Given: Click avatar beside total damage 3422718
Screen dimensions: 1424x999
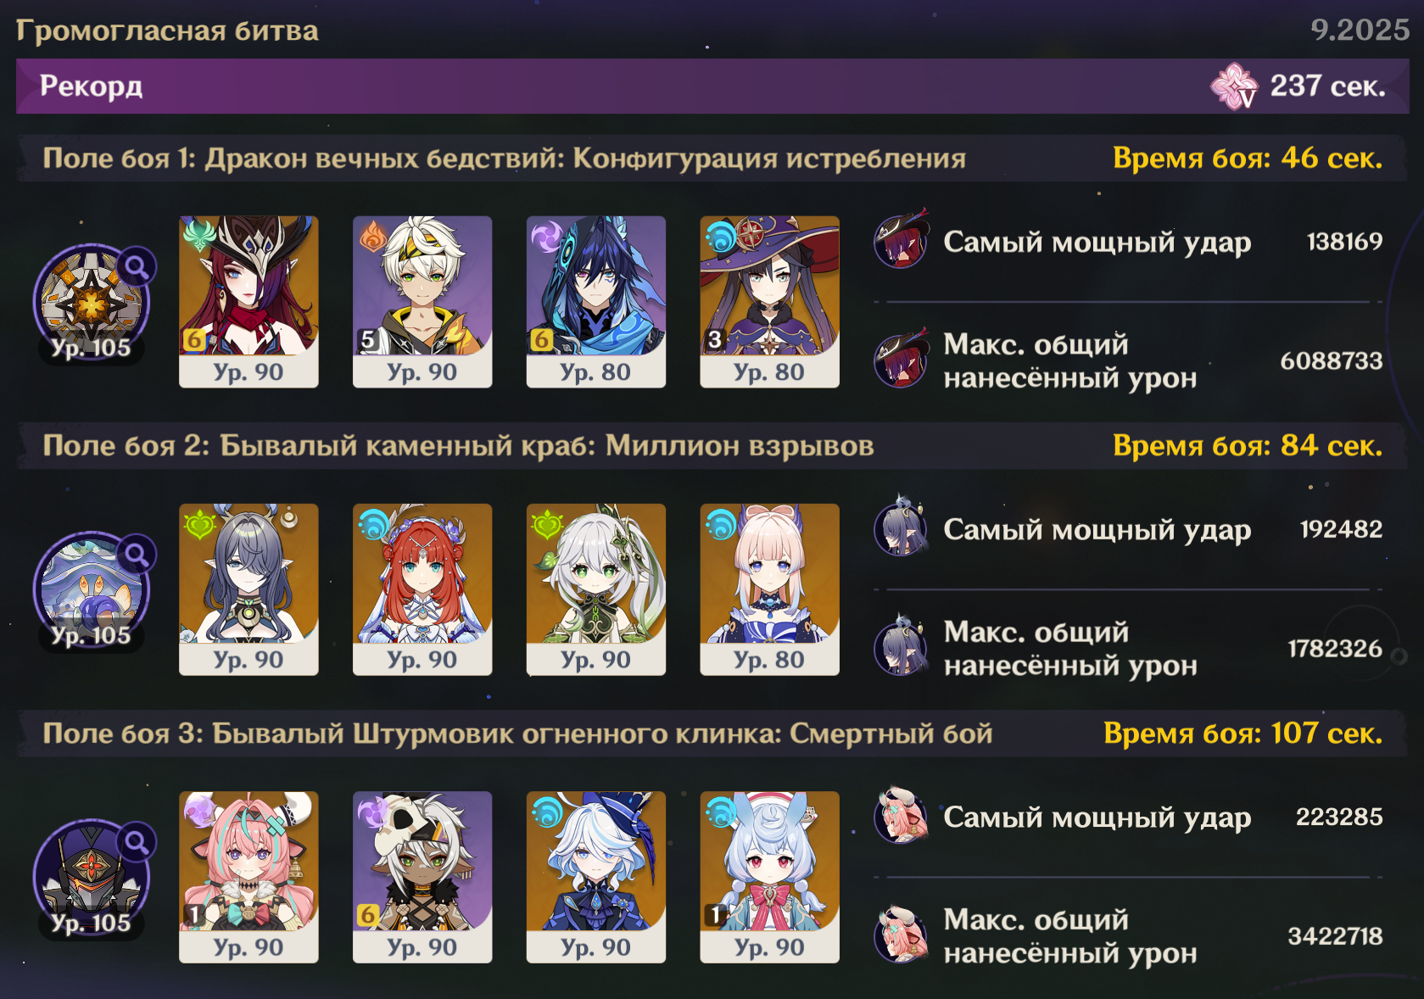Looking at the screenshot, I should [902, 935].
